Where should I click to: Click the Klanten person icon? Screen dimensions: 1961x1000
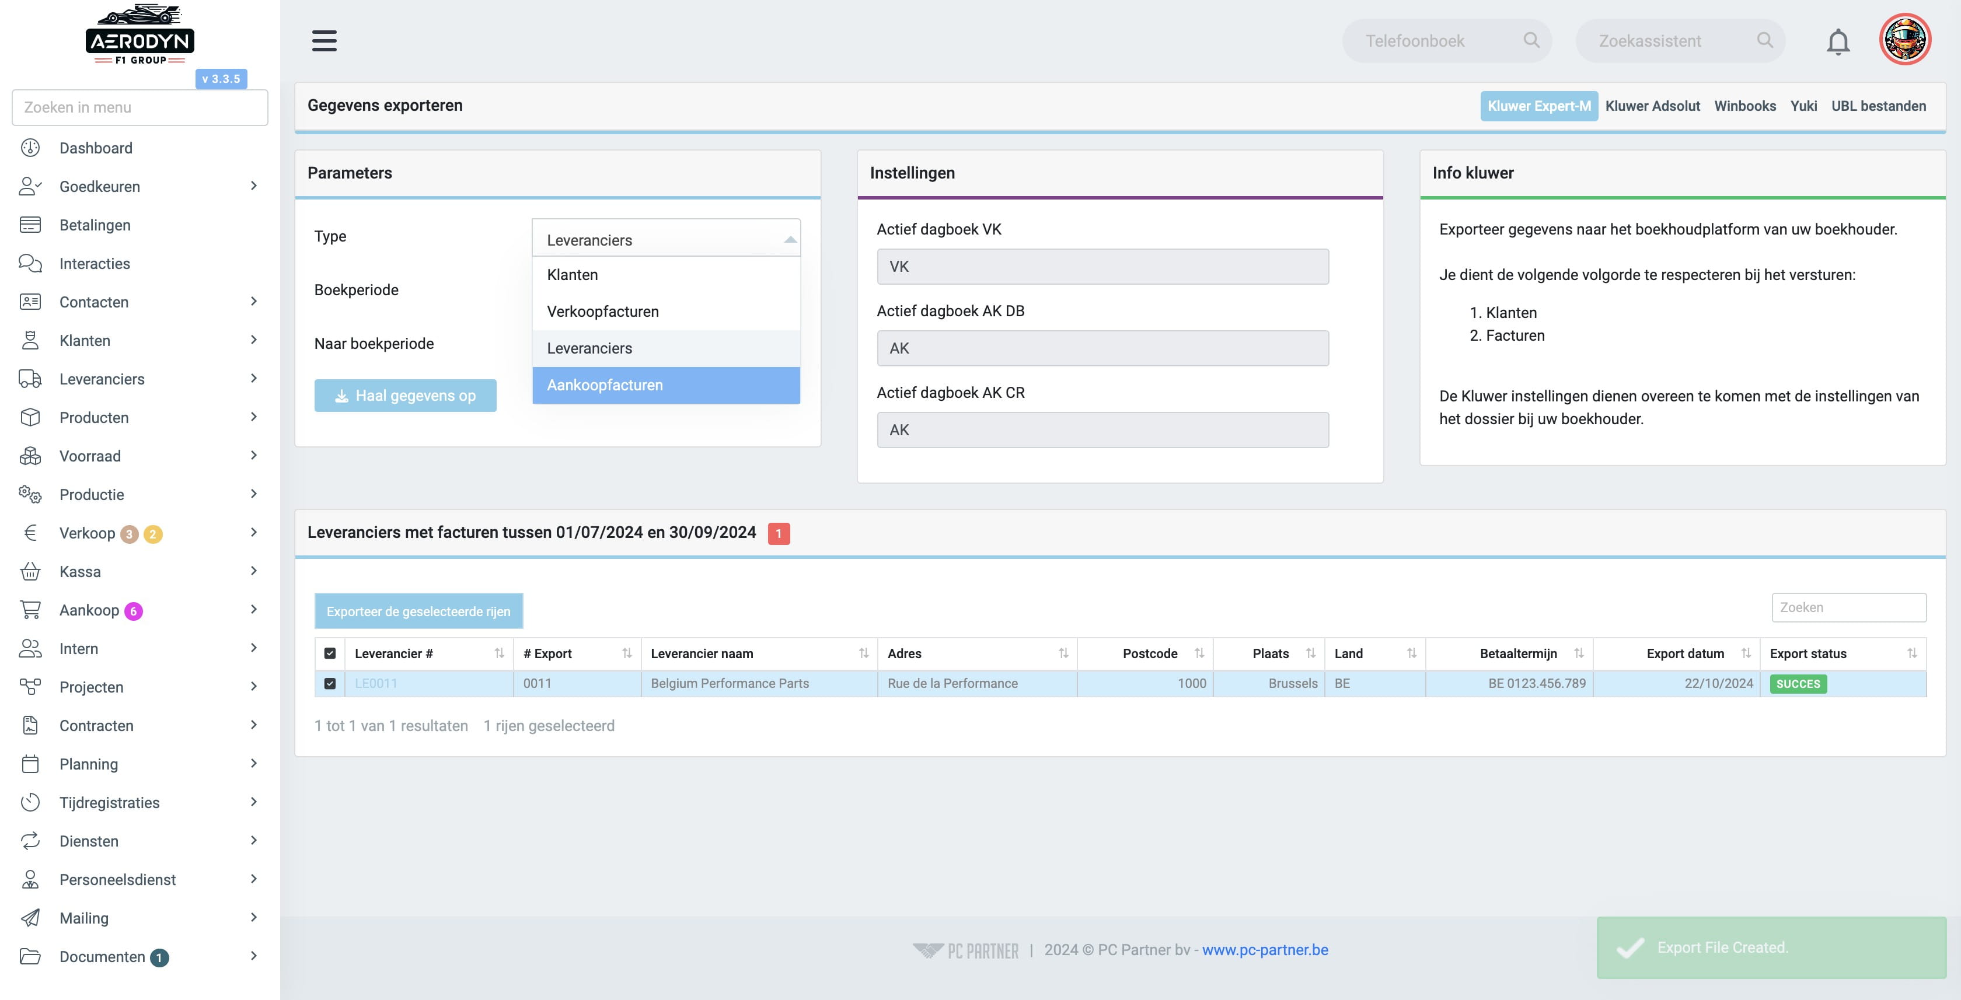30,340
